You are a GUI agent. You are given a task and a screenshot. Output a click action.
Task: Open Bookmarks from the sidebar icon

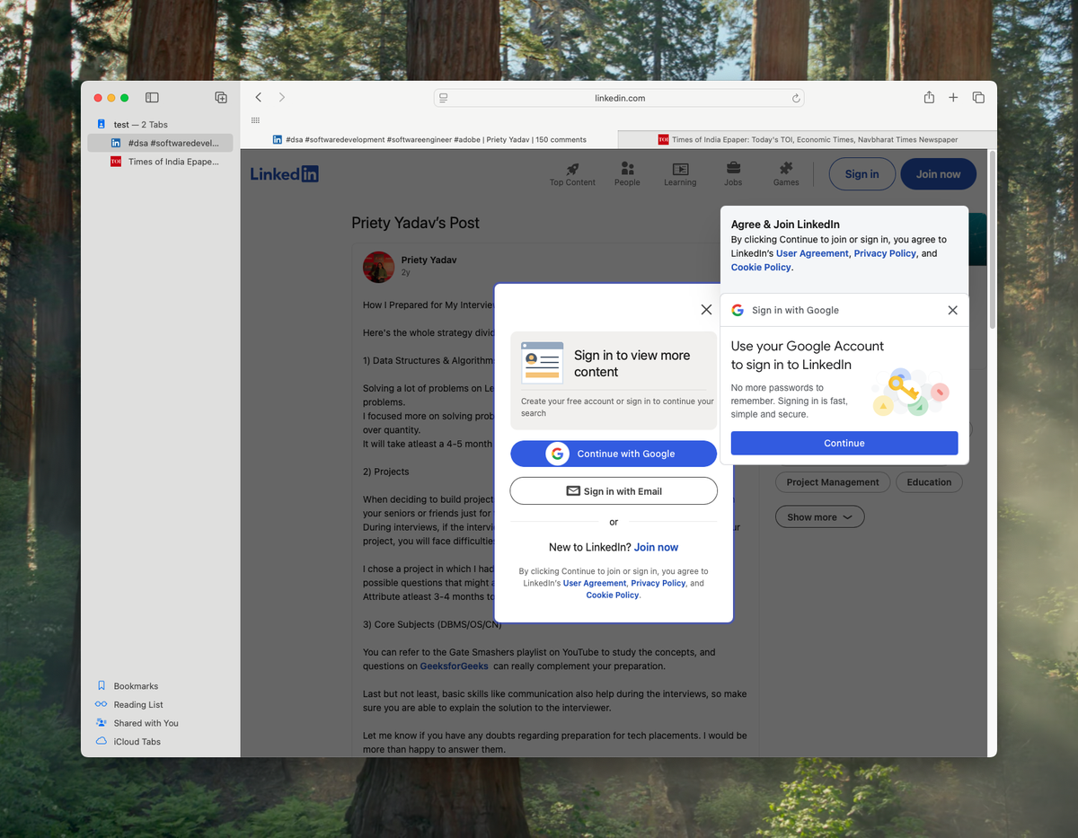tap(101, 685)
